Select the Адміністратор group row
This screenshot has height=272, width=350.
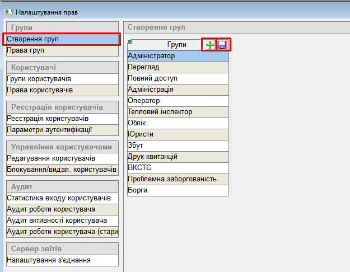tap(178, 56)
